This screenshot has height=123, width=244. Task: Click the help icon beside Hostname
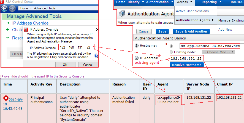136,46
